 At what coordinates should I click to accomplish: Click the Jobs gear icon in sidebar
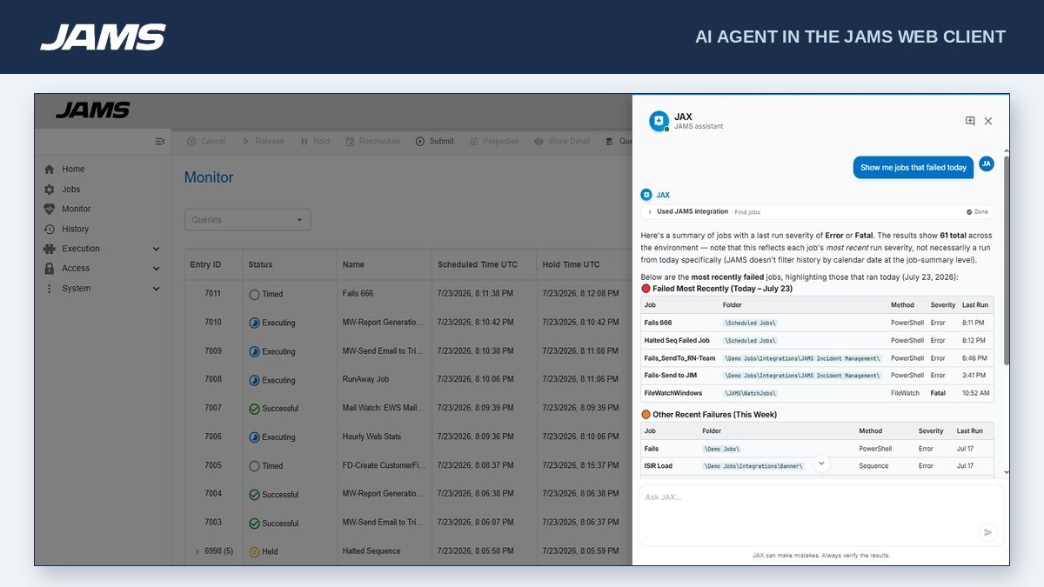[x=49, y=190]
